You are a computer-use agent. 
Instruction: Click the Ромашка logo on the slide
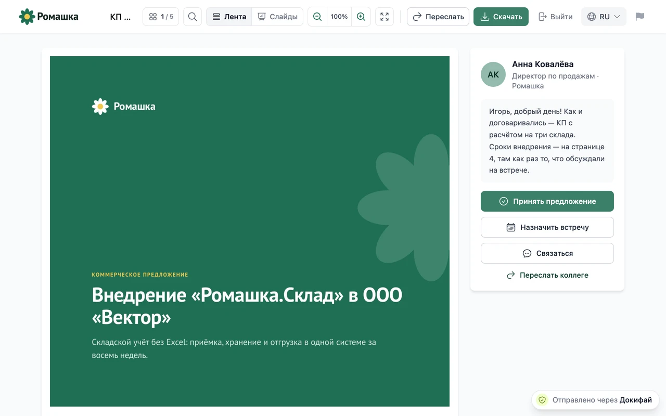pos(123,107)
